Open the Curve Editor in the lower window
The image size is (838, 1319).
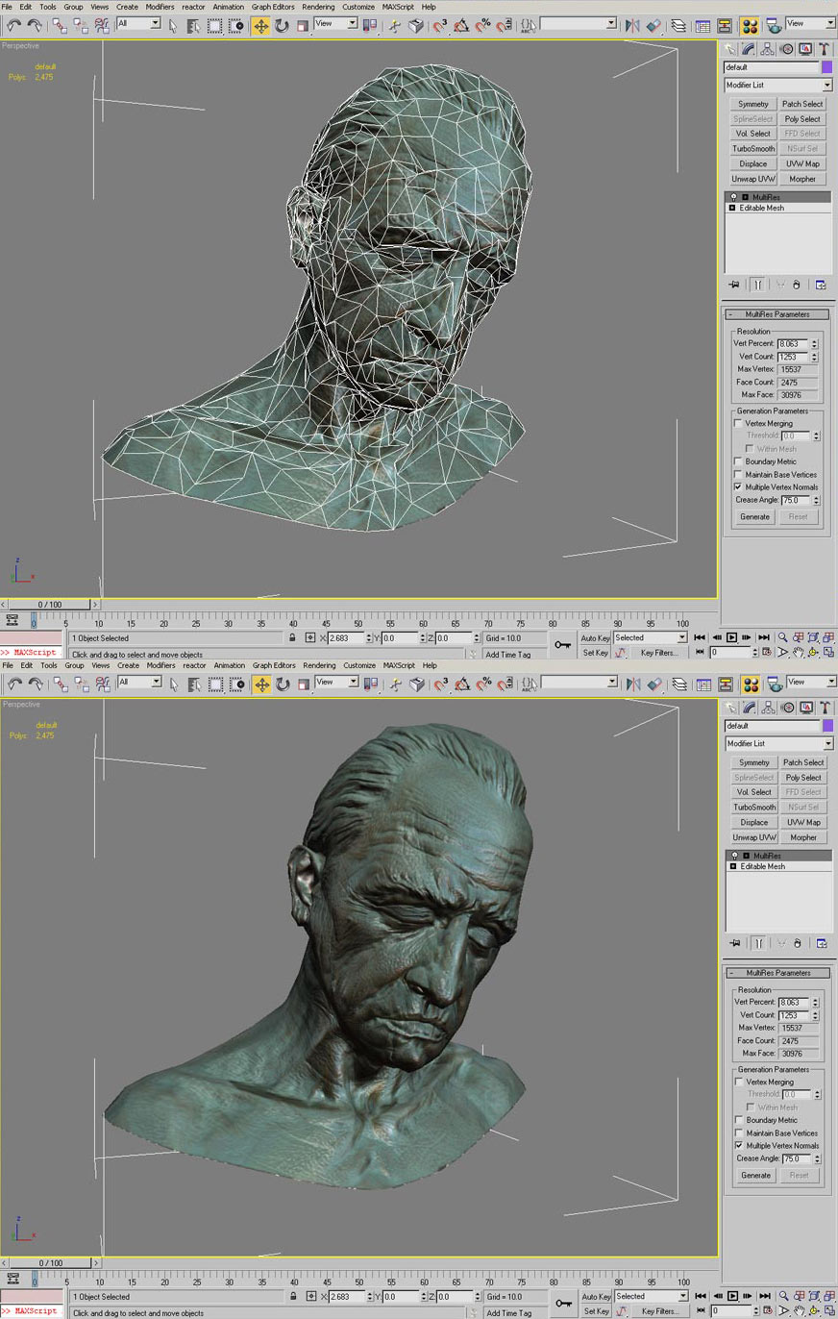point(702,684)
